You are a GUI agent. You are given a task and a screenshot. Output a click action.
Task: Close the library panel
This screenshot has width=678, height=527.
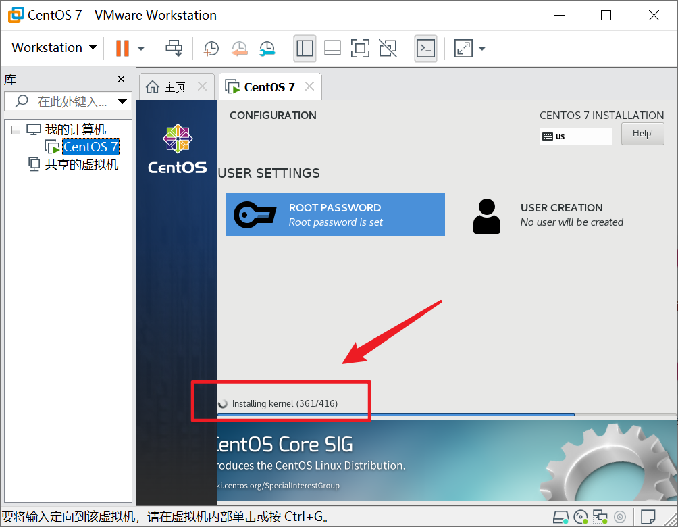[121, 79]
